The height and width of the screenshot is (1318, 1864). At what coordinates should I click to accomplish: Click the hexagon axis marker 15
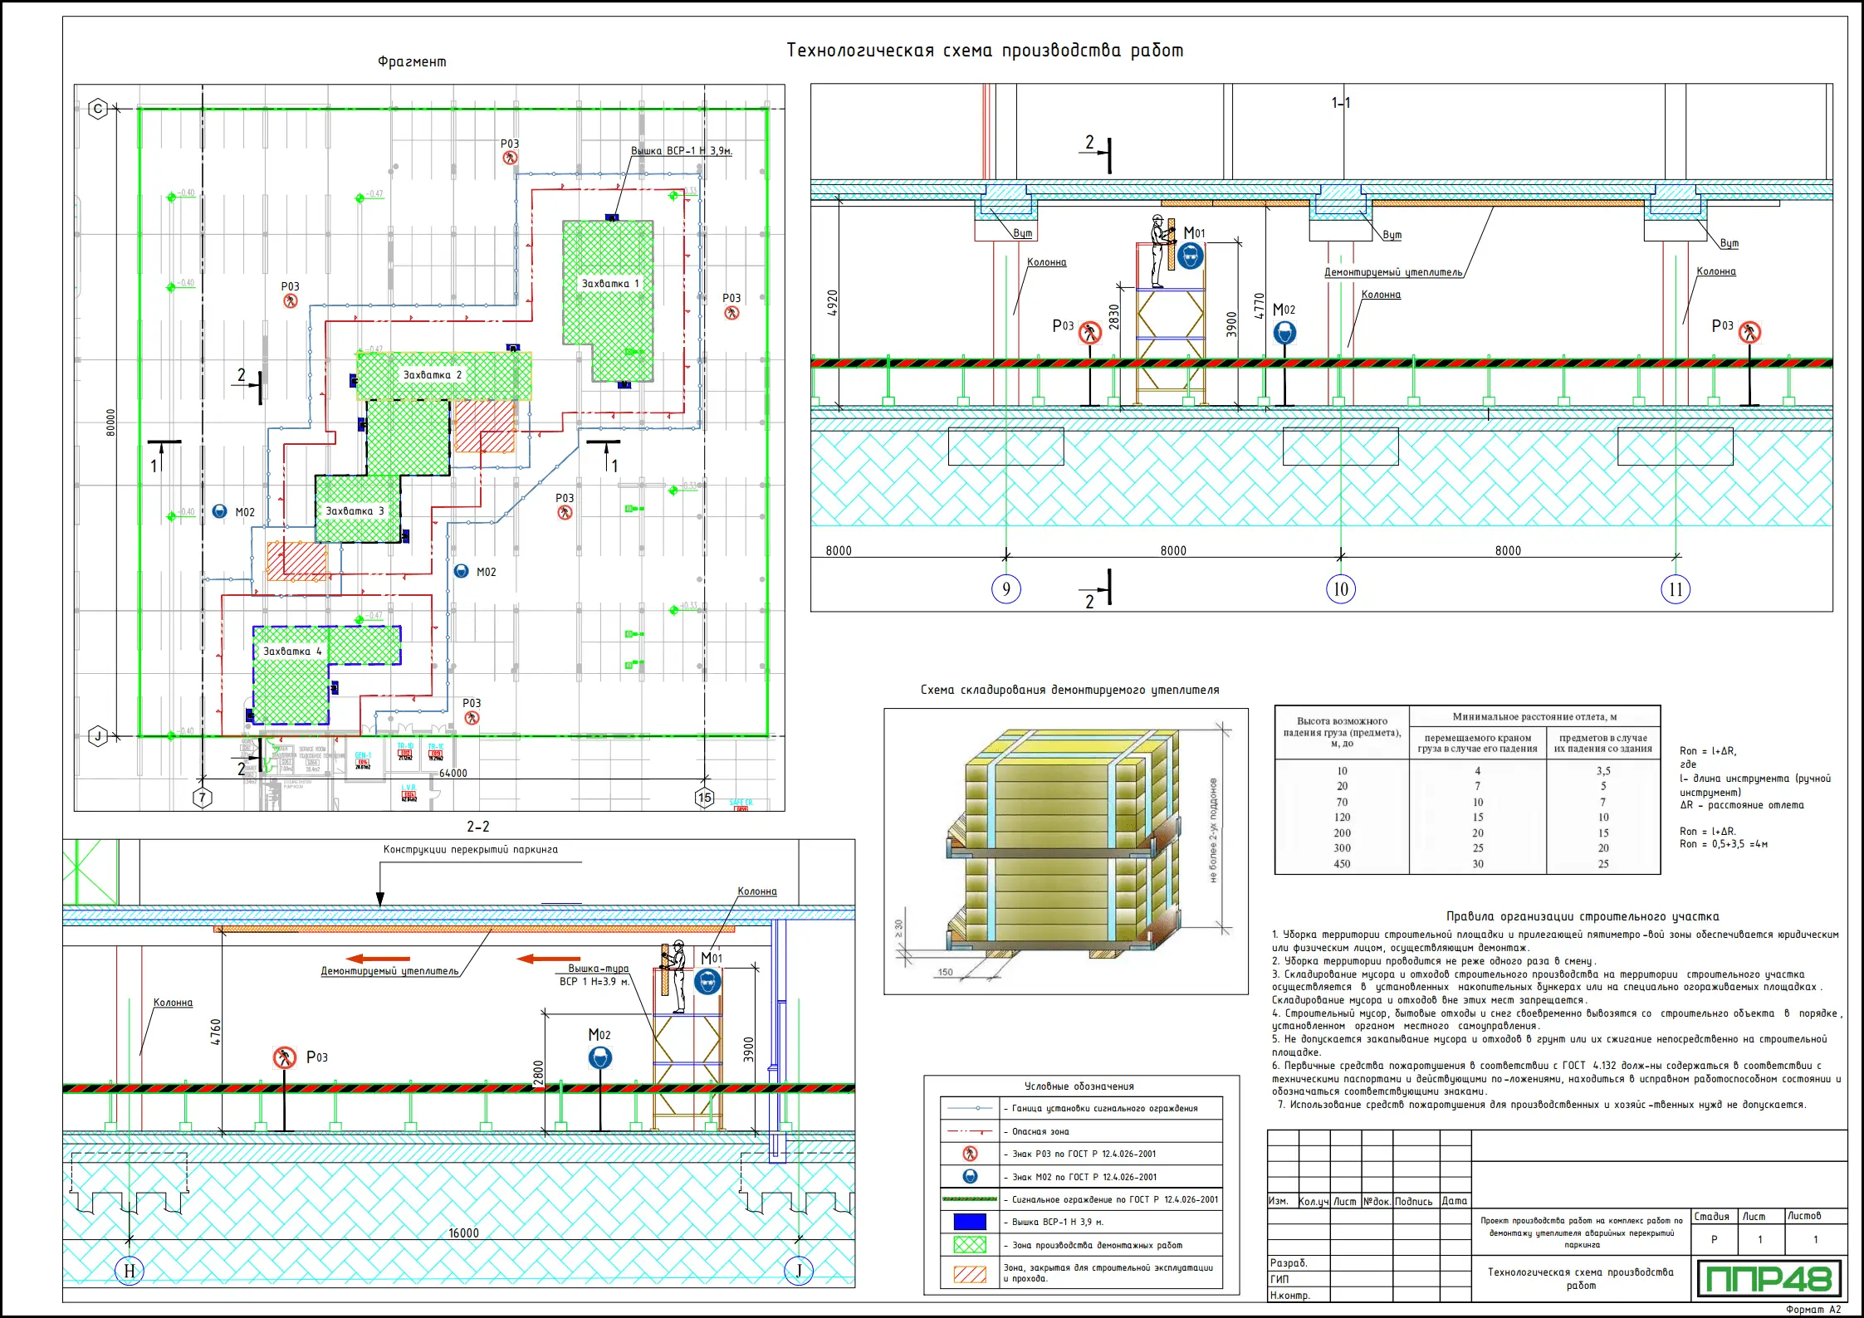tap(704, 798)
